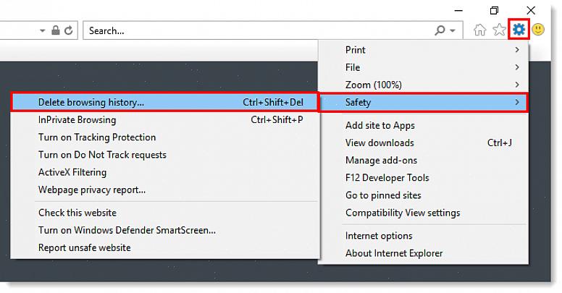The height and width of the screenshot is (293, 562).
Task: Select Add site to Apps
Action: [423, 125]
